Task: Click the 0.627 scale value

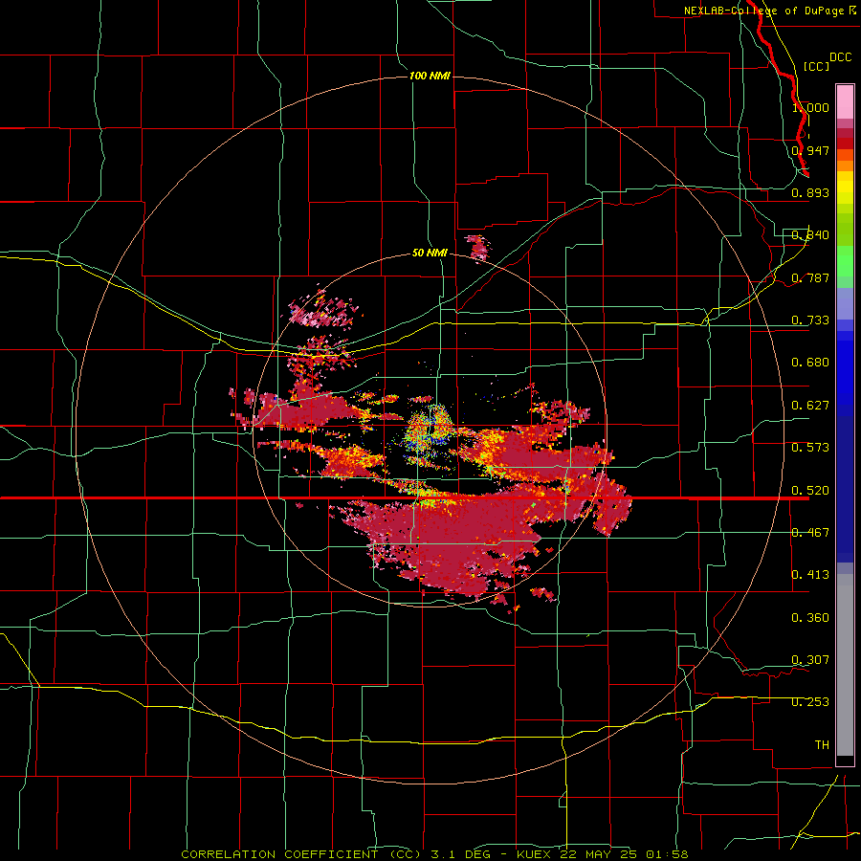Action: pos(810,406)
